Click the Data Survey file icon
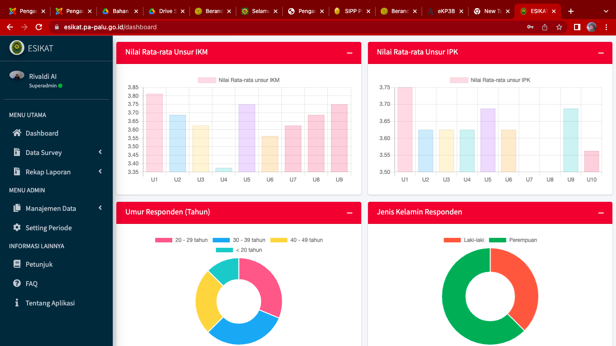 click(x=17, y=152)
